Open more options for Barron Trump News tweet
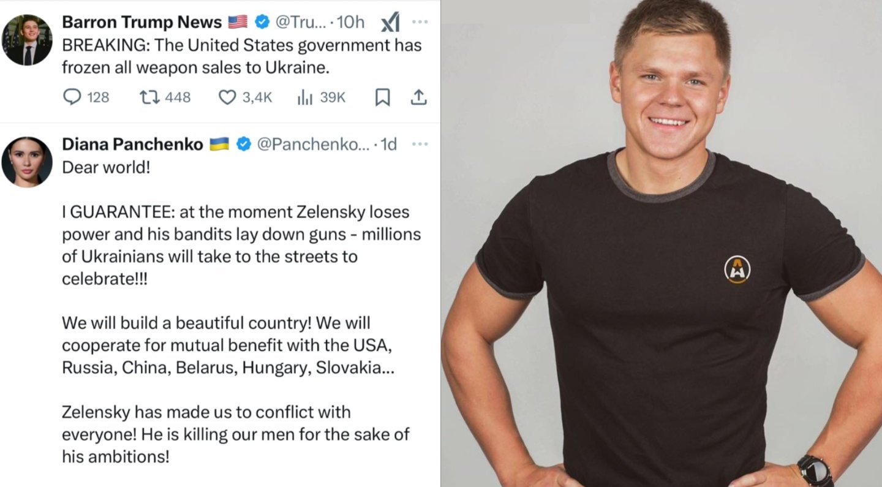The width and height of the screenshot is (882, 487). point(420,22)
